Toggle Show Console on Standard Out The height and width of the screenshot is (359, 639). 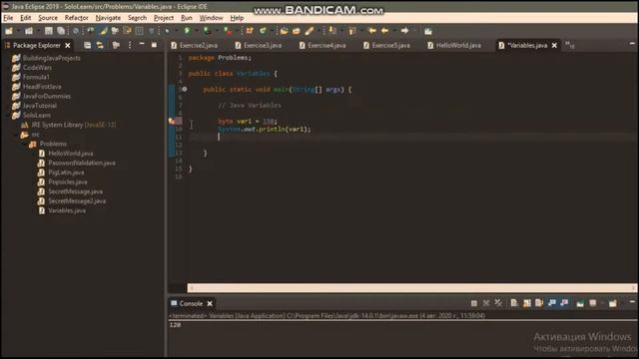point(552,303)
